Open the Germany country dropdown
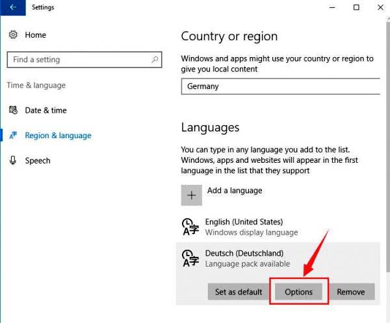The height and width of the screenshot is (323, 390). click(x=281, y=86)
